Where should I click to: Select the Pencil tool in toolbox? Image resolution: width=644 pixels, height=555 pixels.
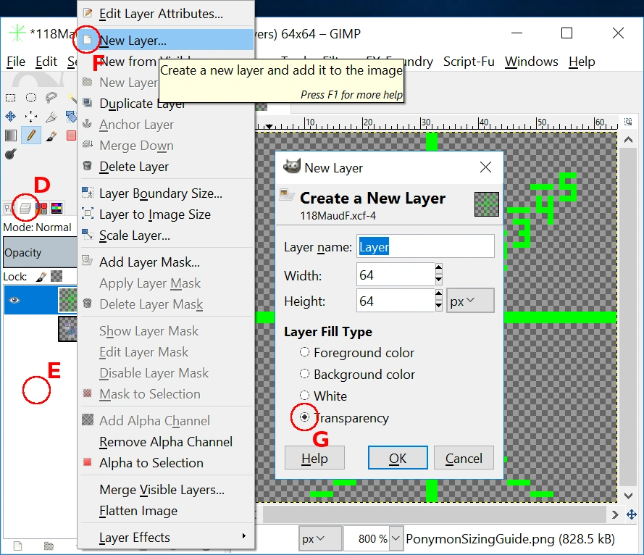(x=31, y=135)
